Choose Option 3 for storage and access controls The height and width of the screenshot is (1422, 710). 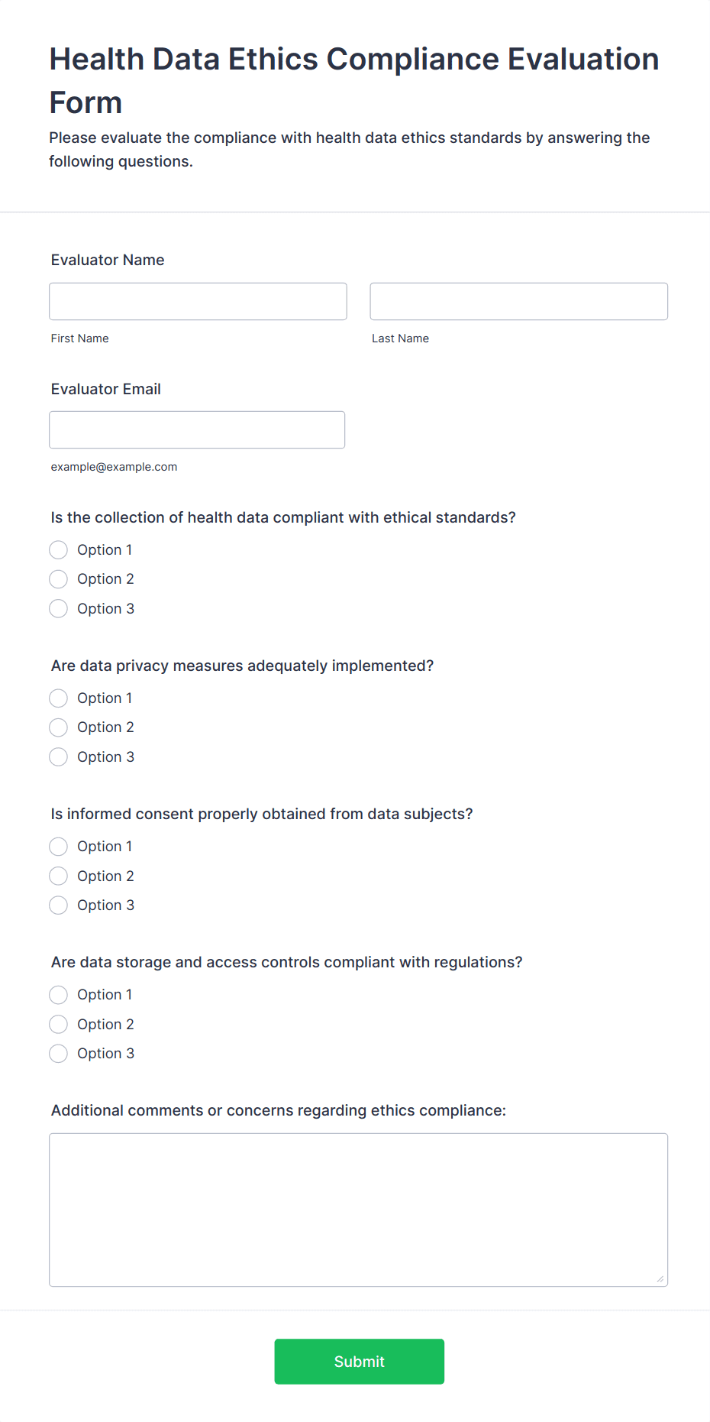coord(59,1054)
